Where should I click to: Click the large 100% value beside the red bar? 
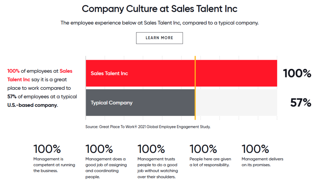(x=297, y=73)
